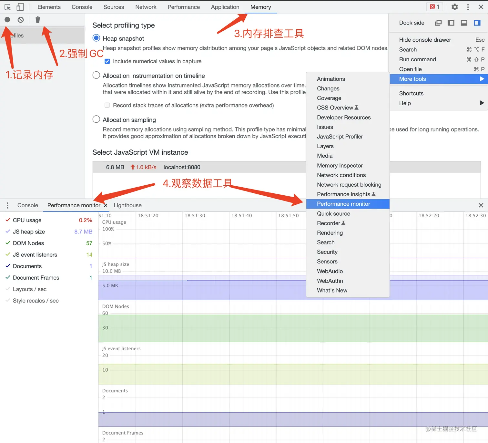
Task: Enable Style recalcs / sec metric
Action: tap(8, 300)
